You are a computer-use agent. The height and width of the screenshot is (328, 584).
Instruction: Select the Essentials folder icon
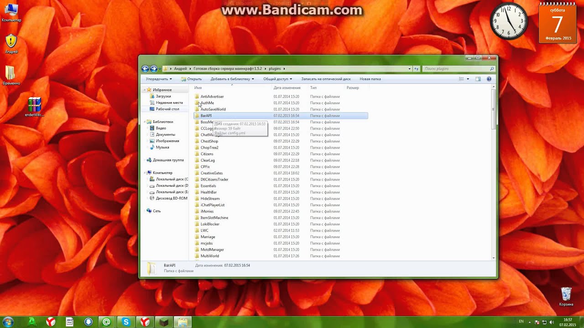197,186
